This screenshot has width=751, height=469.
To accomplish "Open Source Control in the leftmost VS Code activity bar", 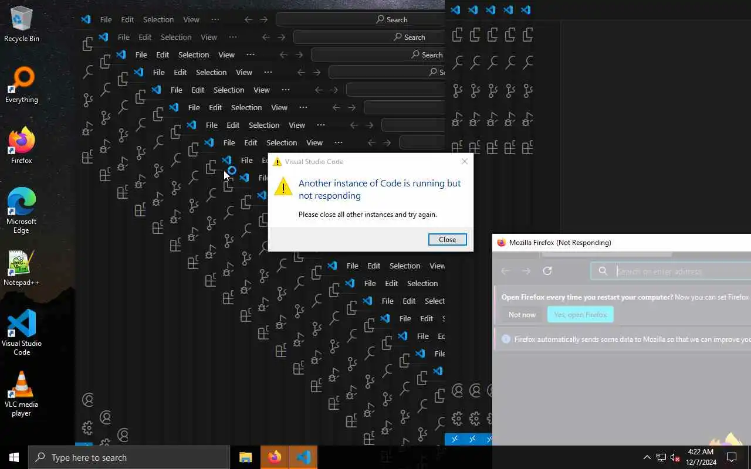I will tap(88, 99).
